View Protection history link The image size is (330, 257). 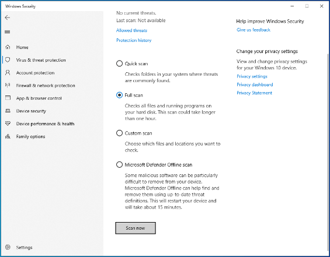[134, 40]
